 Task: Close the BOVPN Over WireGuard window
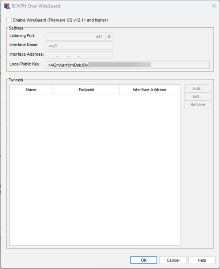coord(214,6)
